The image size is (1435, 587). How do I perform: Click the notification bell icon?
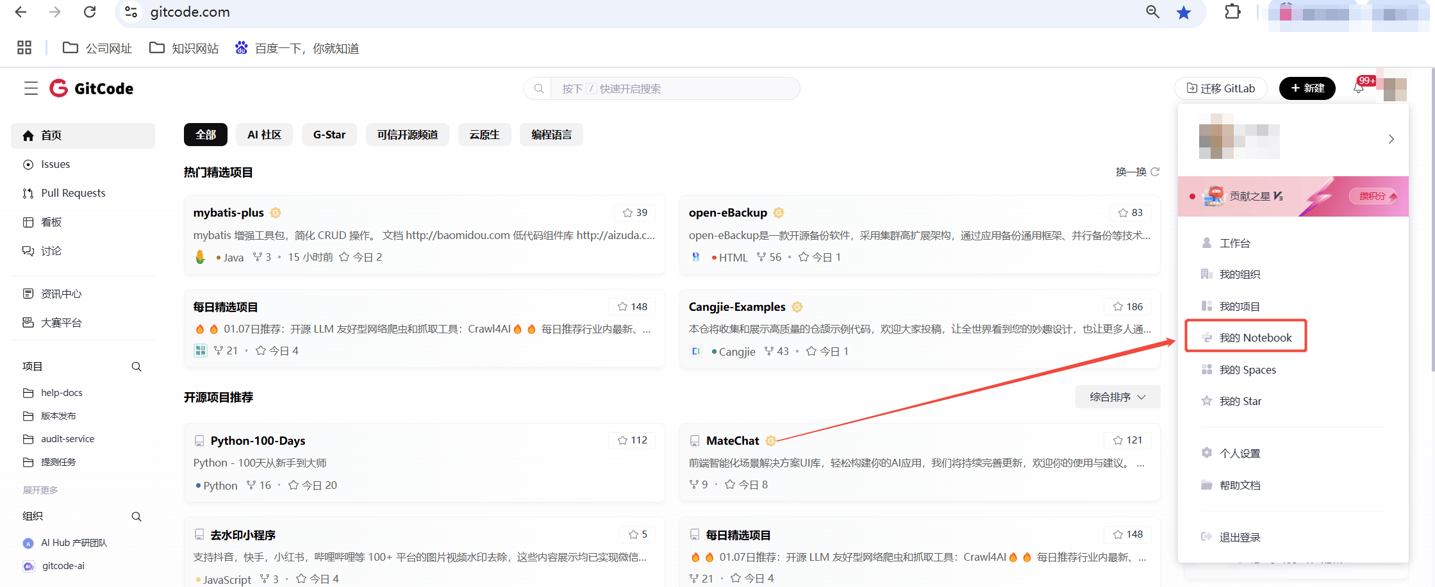1358,88
